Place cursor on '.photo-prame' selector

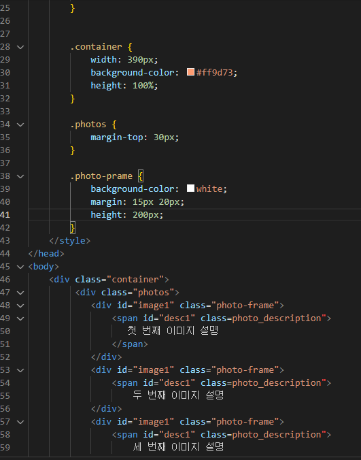(x=101, y=176)
